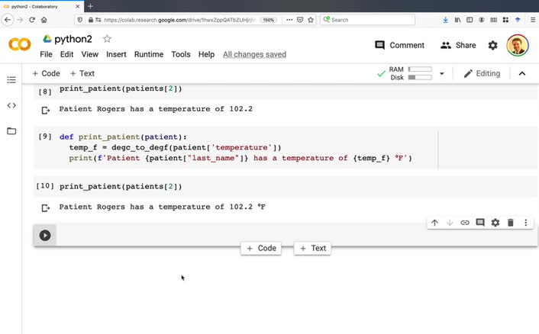539x334 pixels.
Task: Open the Runtime menu
Action: [149, 54]
